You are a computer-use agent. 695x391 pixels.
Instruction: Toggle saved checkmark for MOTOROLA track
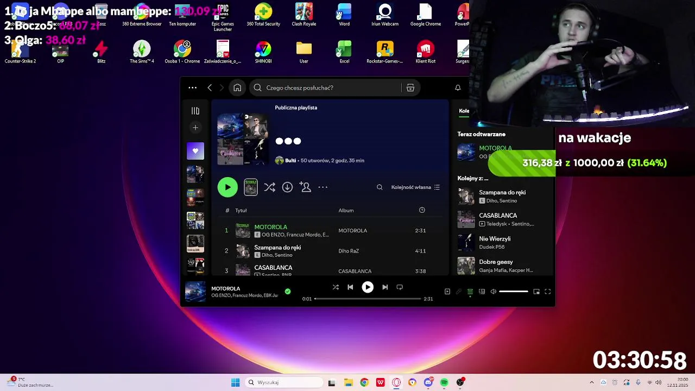pyautogui.click(x=288, y=292)
